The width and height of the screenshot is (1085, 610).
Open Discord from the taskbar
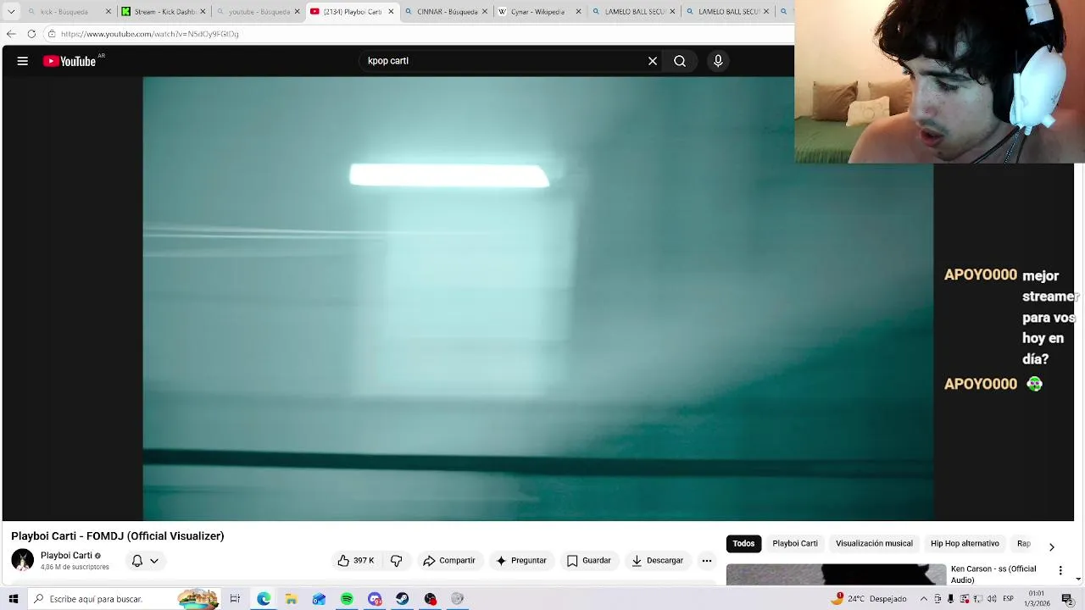point(375,599)
